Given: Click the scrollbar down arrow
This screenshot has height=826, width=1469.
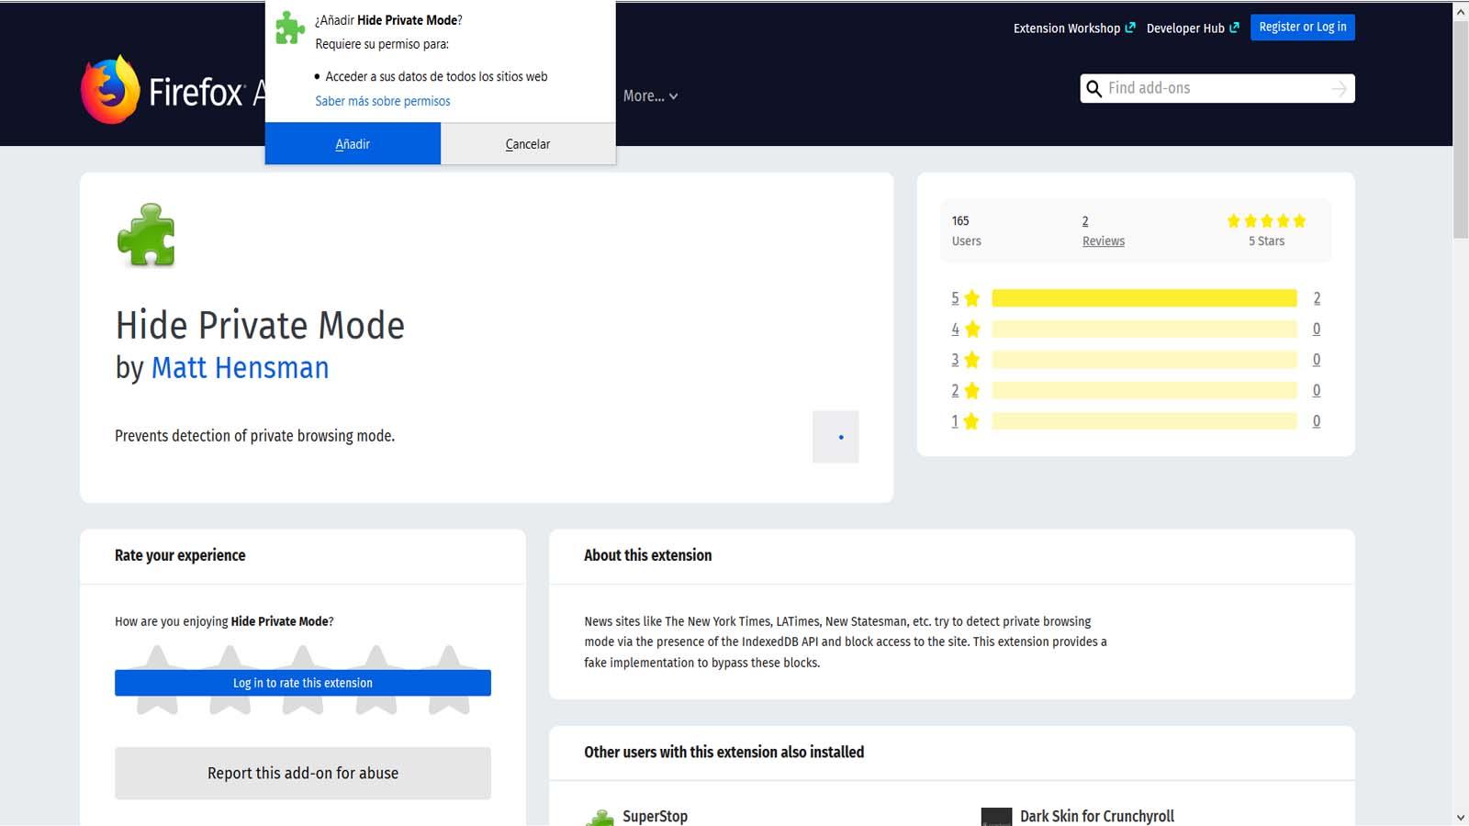Looking at the screenshot, I should pyautogui.click(x=1461, y=817).
